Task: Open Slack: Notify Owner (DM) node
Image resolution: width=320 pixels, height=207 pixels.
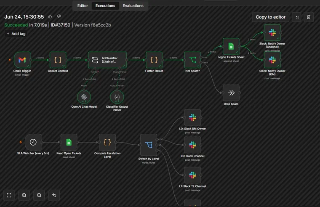Action: 272,60
